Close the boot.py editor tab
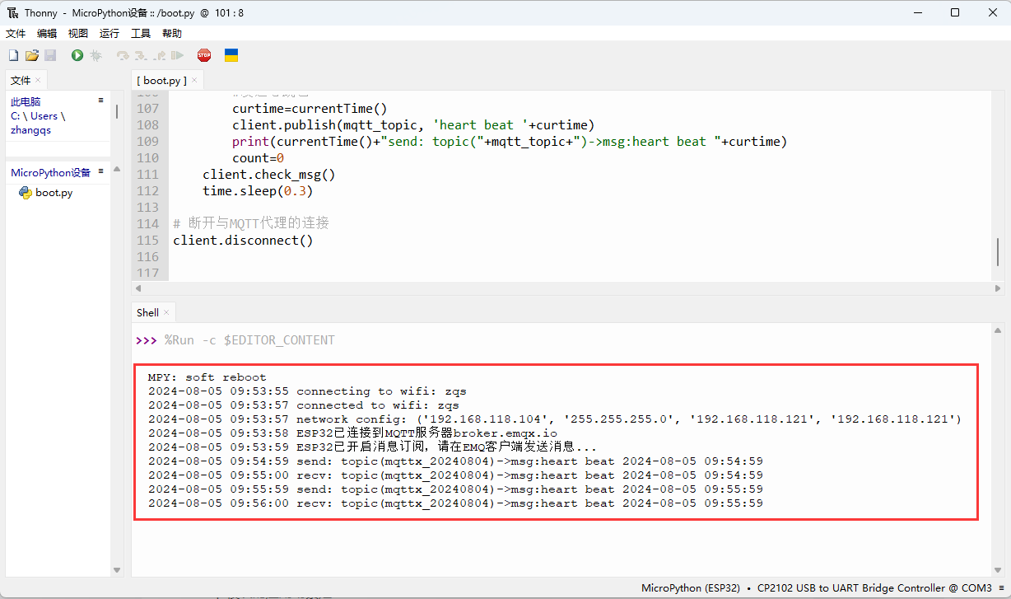This screenshot has height=599, width=1011. pos(195,80)
